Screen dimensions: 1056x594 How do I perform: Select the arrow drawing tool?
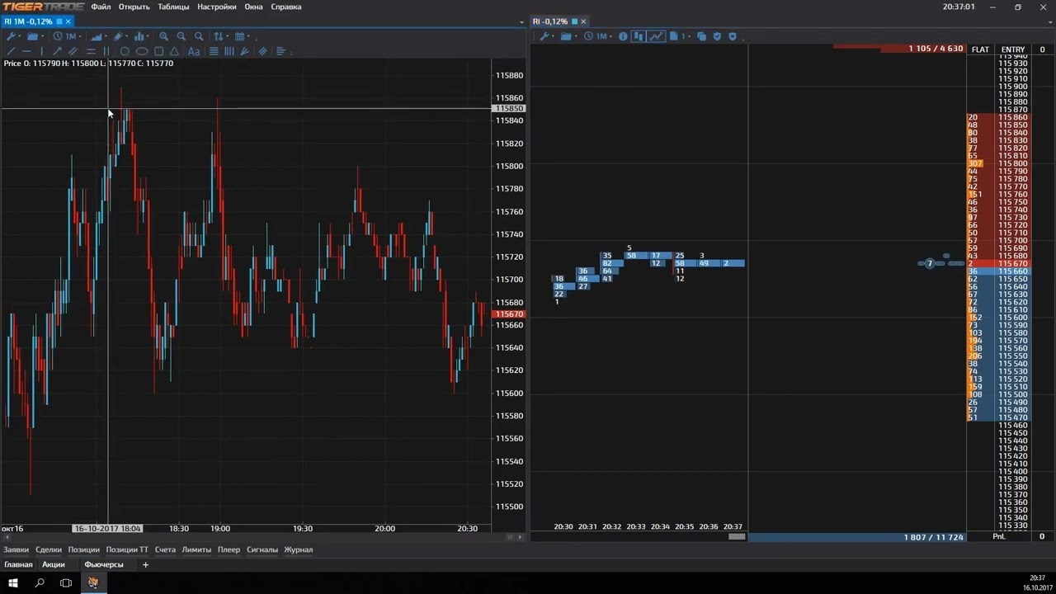57,51
